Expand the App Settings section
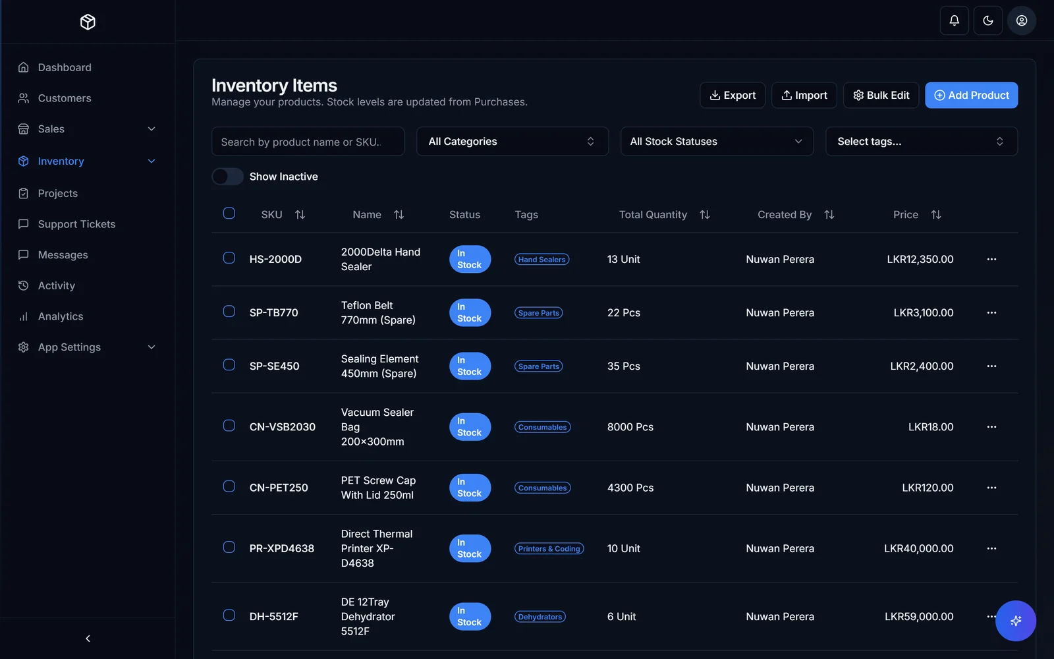This screenshot has width=1054, height=659. [88, 347]
